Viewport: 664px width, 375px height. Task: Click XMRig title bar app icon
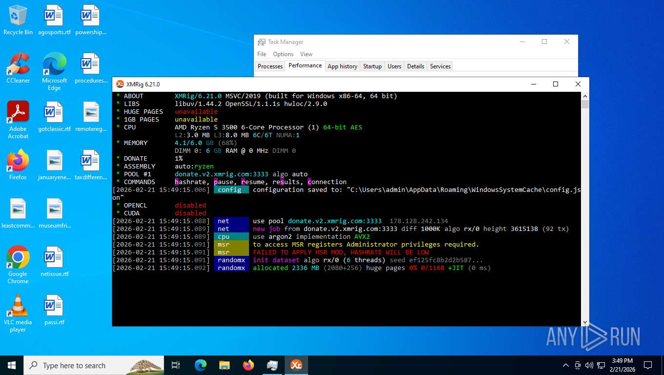point(120,84)
